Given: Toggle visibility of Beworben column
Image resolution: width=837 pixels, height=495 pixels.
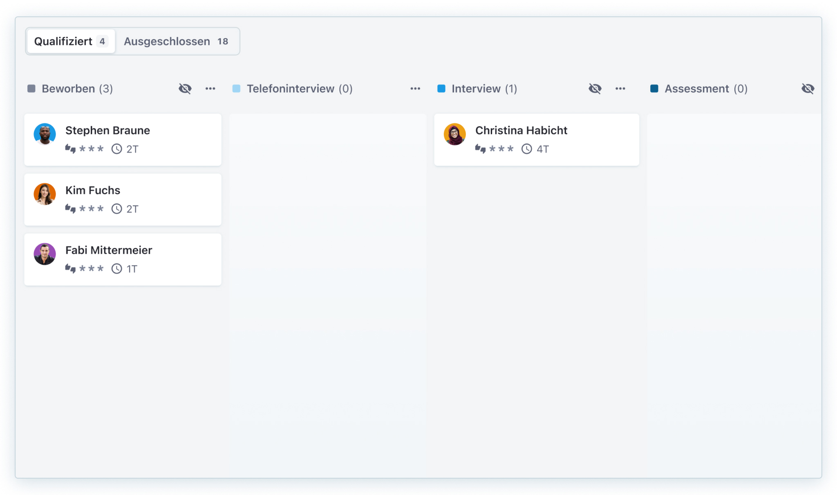Looking at the screenshot, I should (x=185, y=89).
